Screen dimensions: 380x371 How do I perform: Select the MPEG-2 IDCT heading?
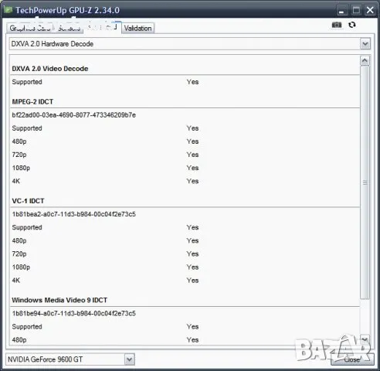(x=32, y=102)
